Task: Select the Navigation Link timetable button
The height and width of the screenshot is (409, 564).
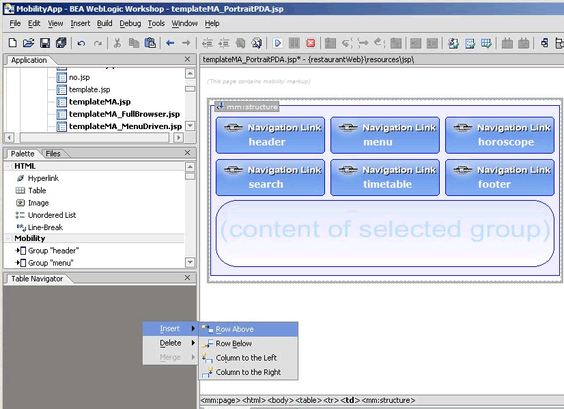Action: point(385,178)
